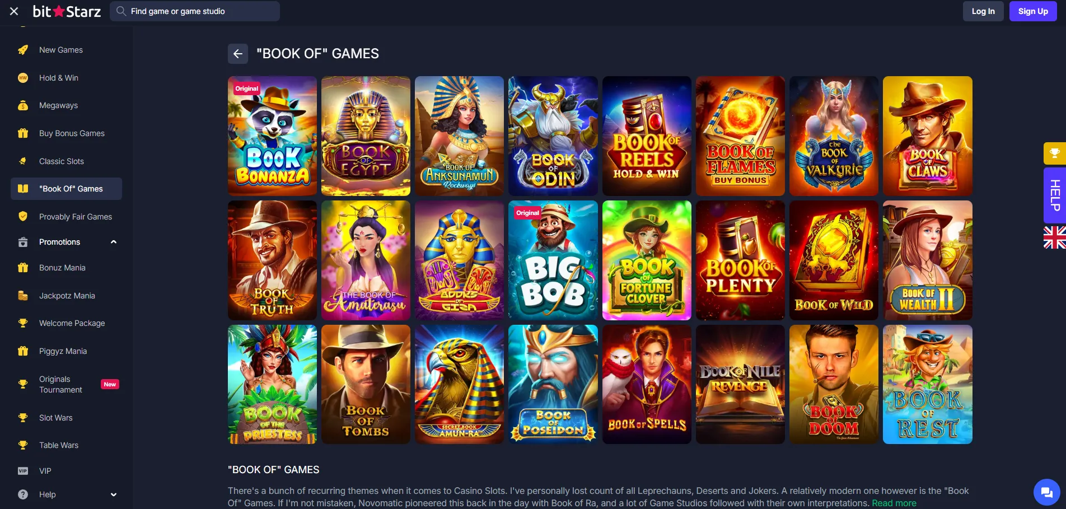1066x509 pixels.
Task: Click the search magnifier icon
Action: pos(121,11)
